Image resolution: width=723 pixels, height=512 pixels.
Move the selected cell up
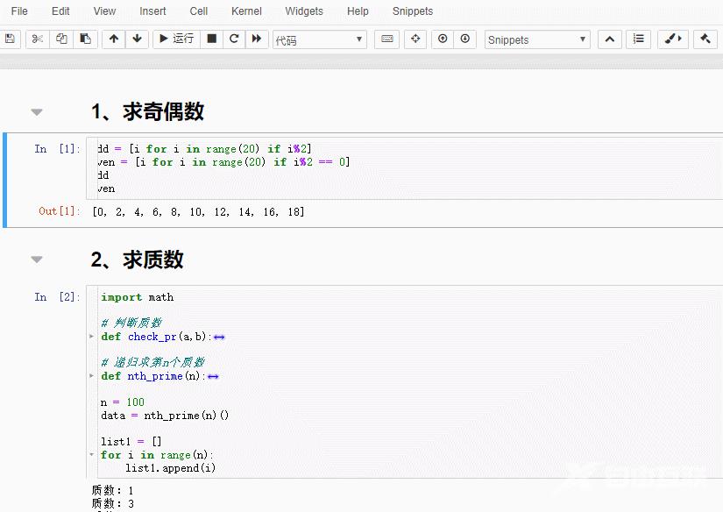[x=113, y=39]
